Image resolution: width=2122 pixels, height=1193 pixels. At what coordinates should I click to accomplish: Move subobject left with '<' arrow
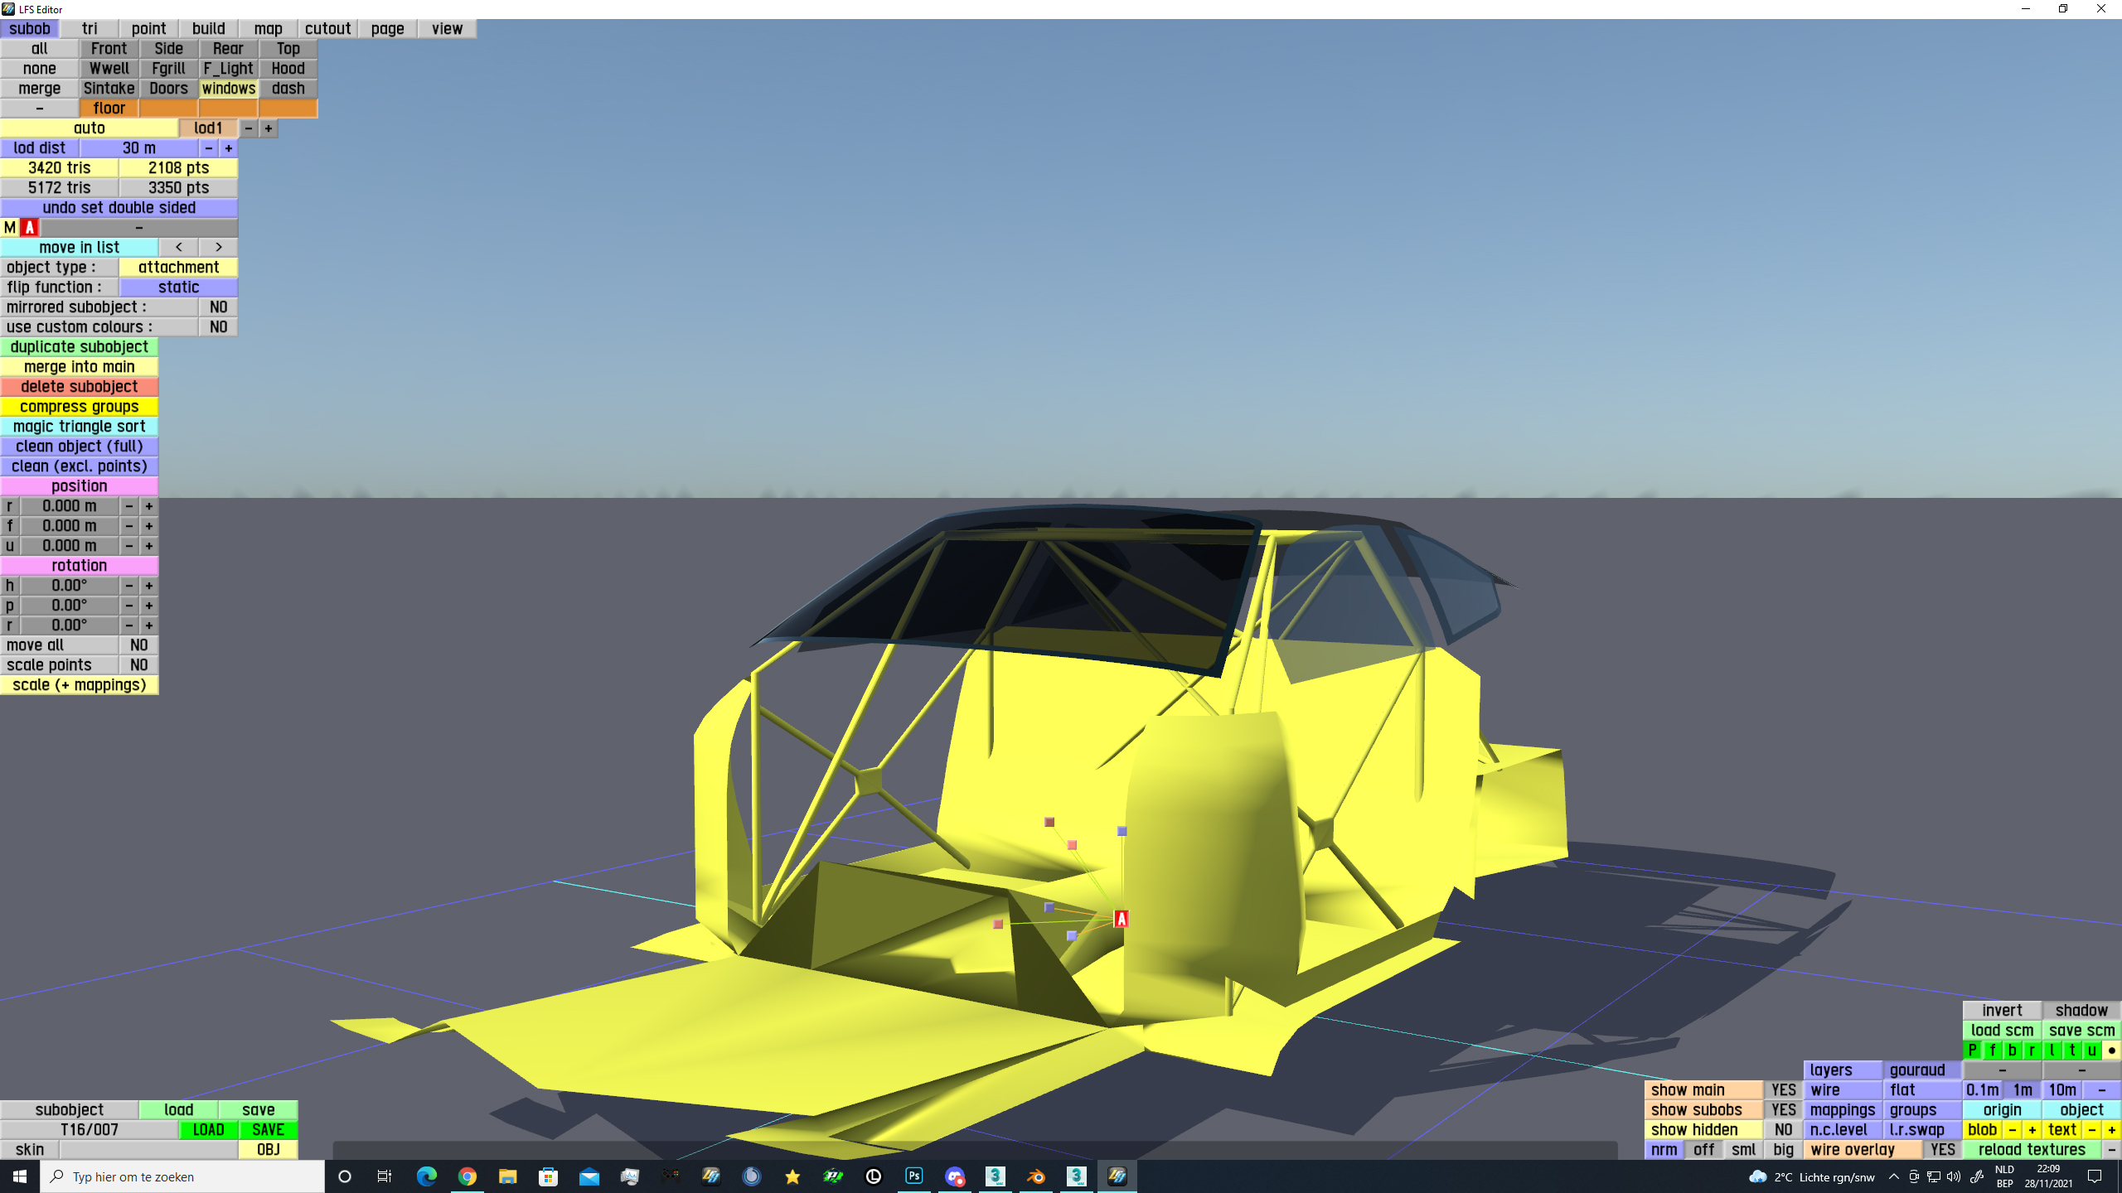coord(178,247)
